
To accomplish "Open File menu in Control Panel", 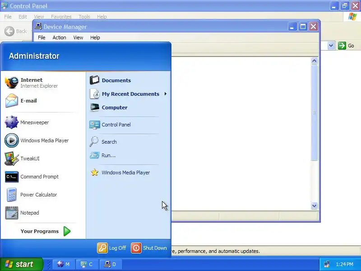I will tap(8, 17).
